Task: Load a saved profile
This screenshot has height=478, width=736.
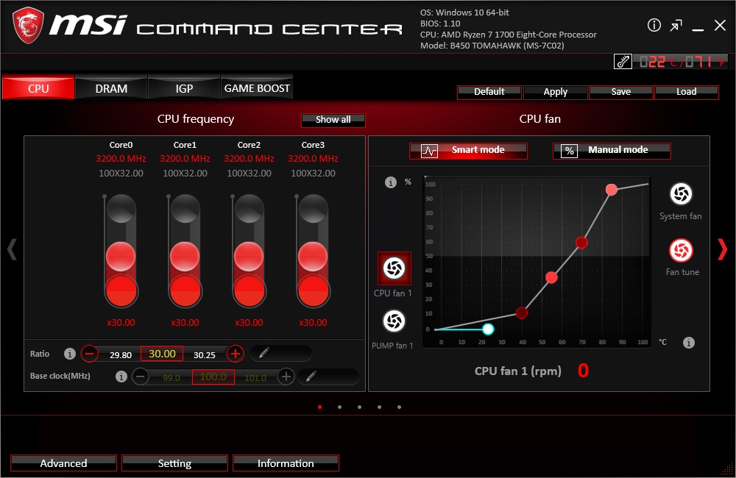Action: pyautogui.click(x=686, y=92)
